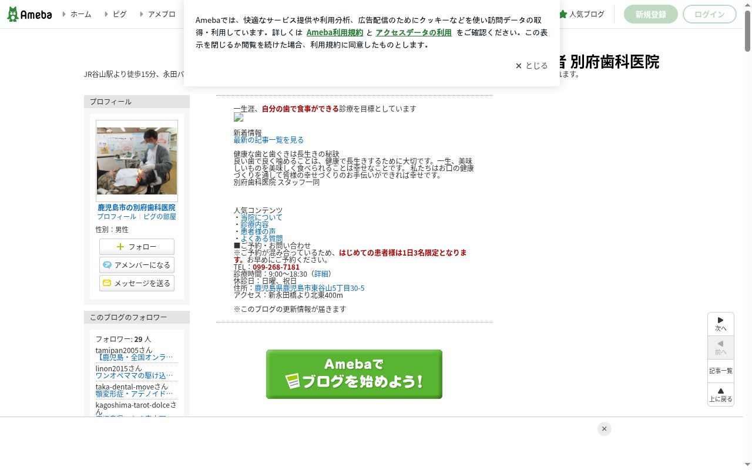The image size is (752, 470).
Task: Open the アクセスデータの利用 link
Action: pos(414,32)
